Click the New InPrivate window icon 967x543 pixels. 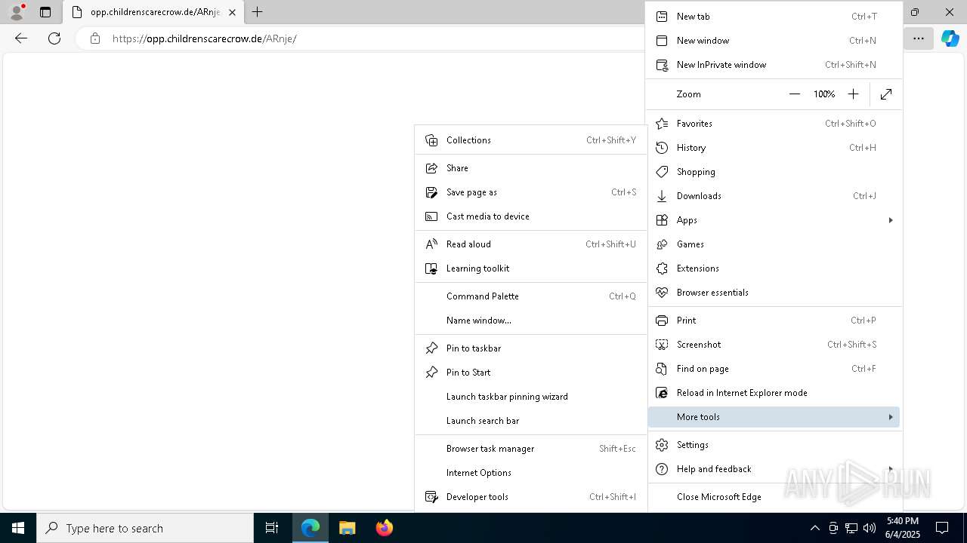(x=662, y=65)
